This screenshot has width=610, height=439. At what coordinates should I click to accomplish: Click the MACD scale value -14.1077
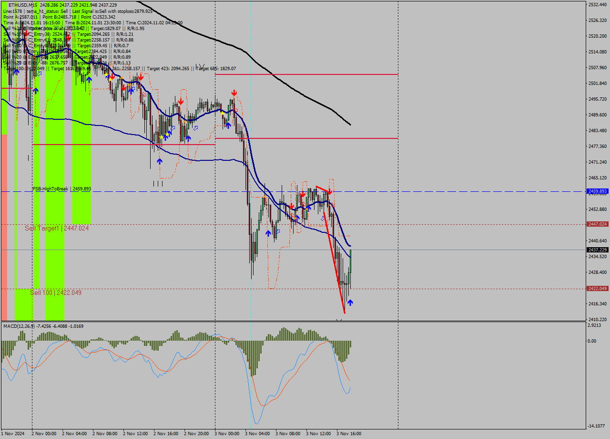point(597,426)
